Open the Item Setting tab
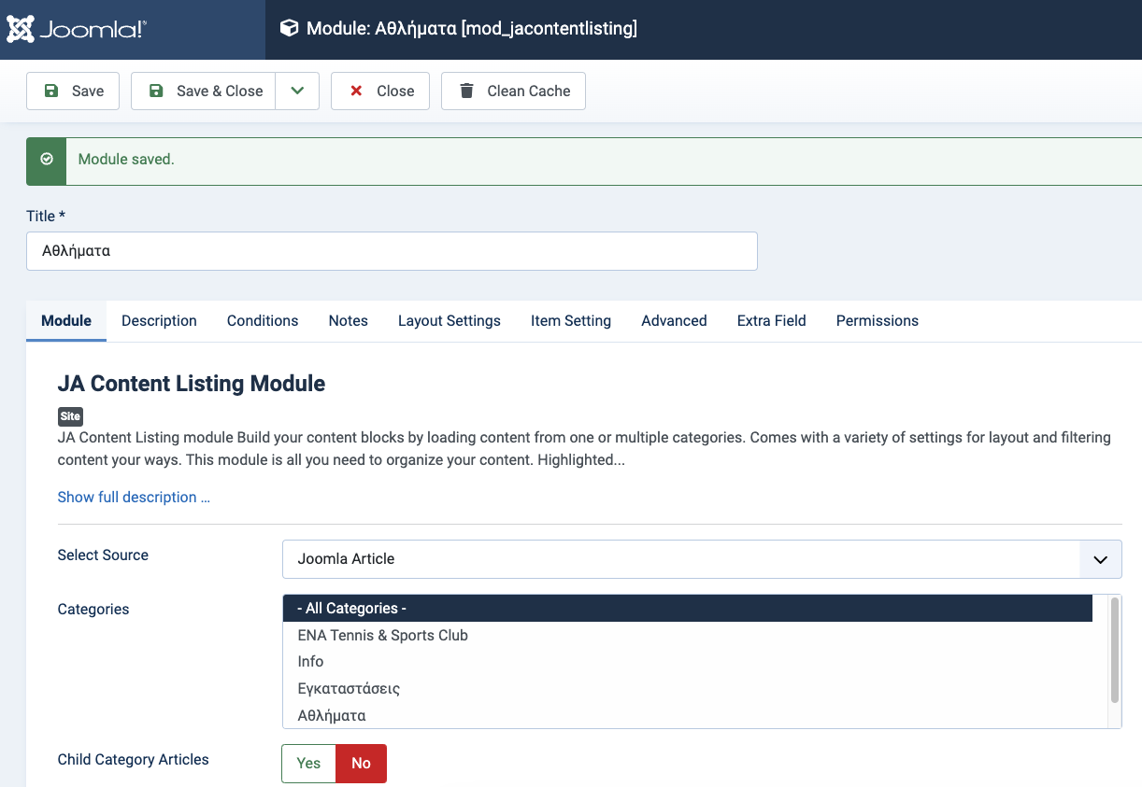Viewport: 1142px width, 787px height. (570, 321)
